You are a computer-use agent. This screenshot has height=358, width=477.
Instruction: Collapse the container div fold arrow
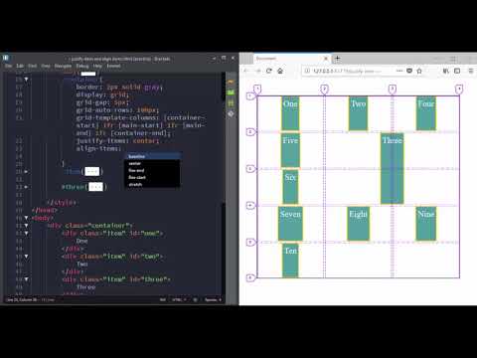[26, 226]
